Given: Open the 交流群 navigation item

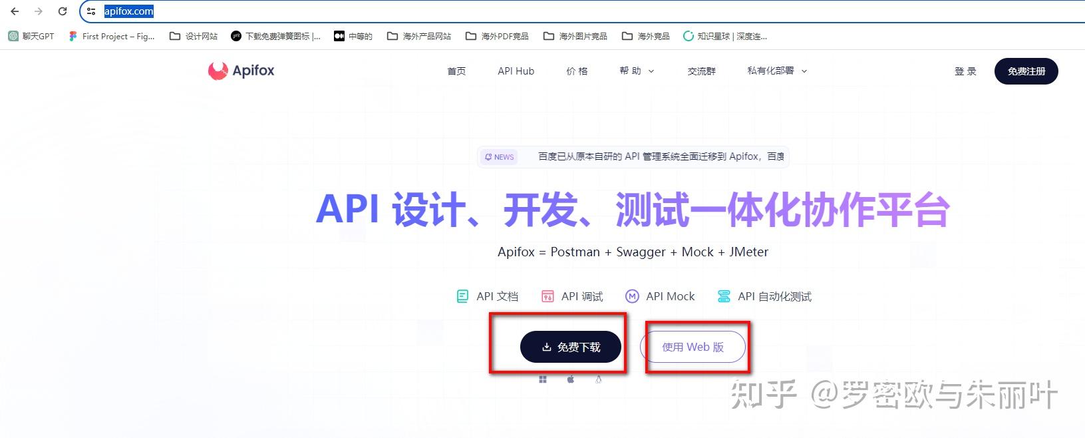Looking at the screenshot, I should point(701,71).
